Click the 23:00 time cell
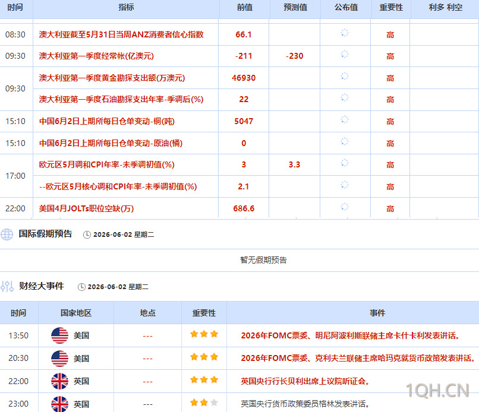Image resolution: width=479 pixels, height=412 pixels. pyautogui.click(x=18, y=404)
